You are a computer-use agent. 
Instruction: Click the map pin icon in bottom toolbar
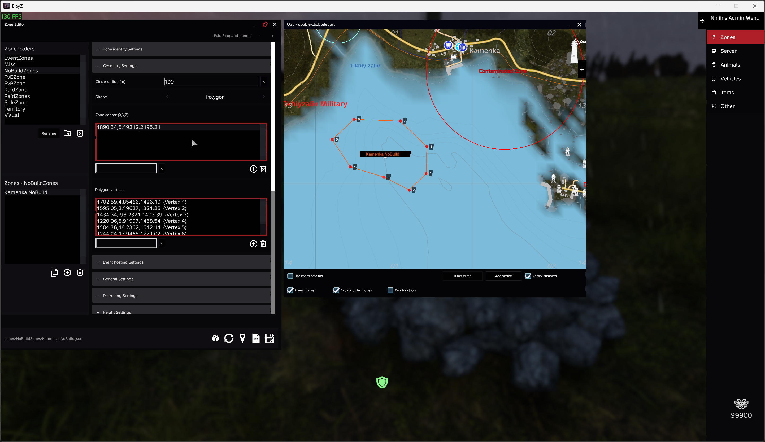click(x=242, y=338)
